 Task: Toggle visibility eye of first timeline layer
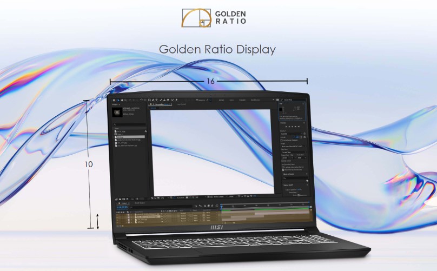point(117,215)
